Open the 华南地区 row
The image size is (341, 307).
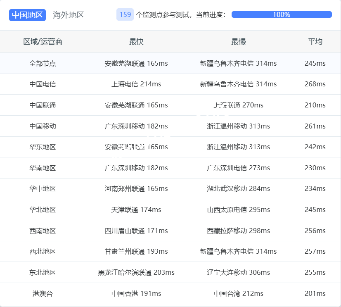coord(43,168)
